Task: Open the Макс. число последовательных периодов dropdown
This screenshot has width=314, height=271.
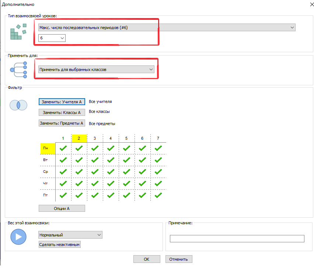Action: click(x=167, y=28)
